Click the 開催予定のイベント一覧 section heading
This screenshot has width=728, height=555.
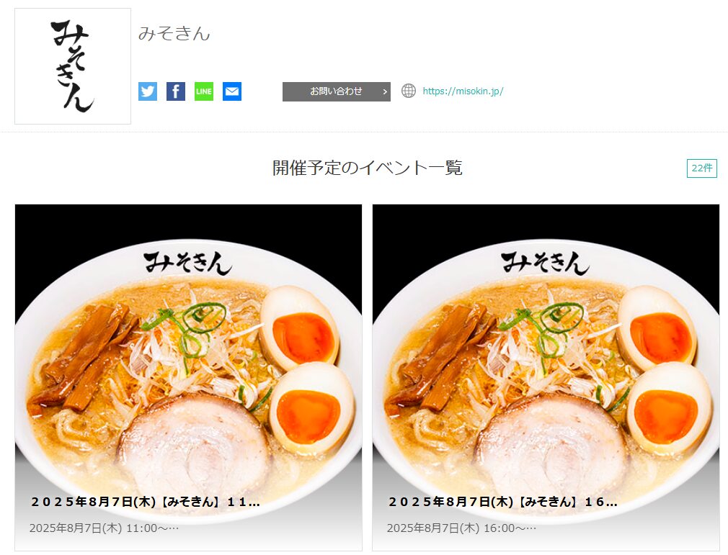368,168
